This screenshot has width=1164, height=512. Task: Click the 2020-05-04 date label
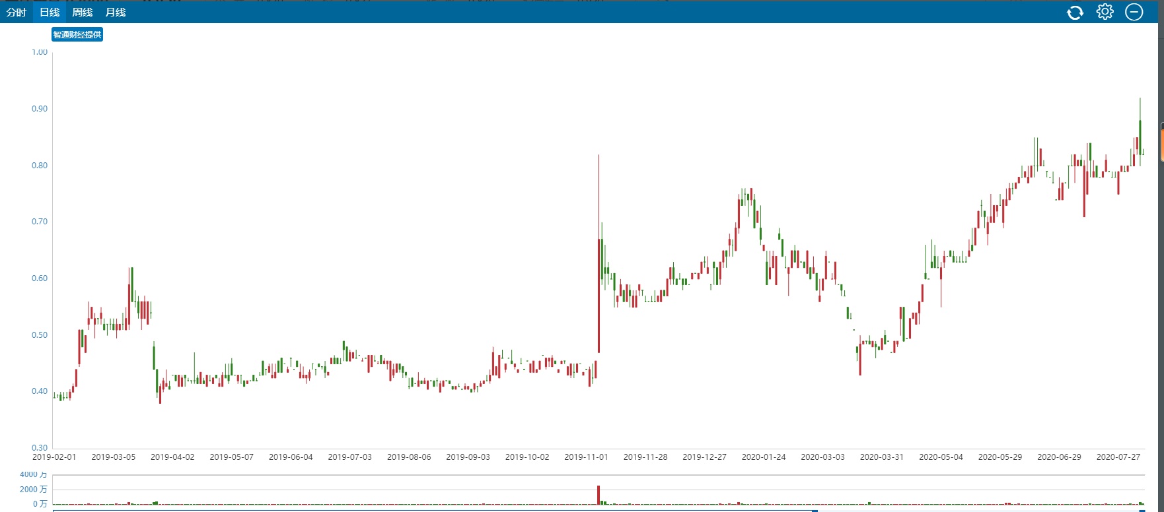point(941,457)
